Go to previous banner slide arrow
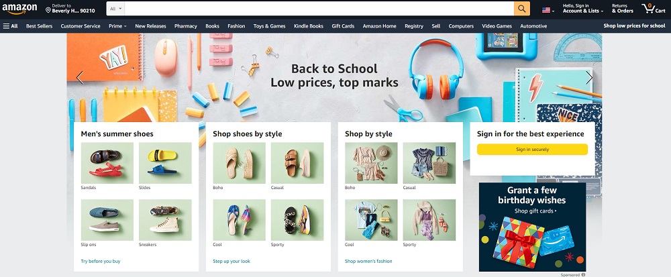Image resolution: width=671 pixels, height=277 pixels. tap(80, 77)
